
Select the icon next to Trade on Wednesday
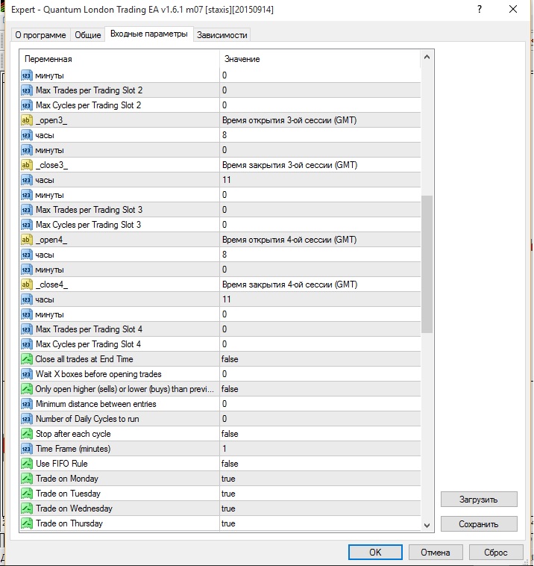tap(27, 509)
